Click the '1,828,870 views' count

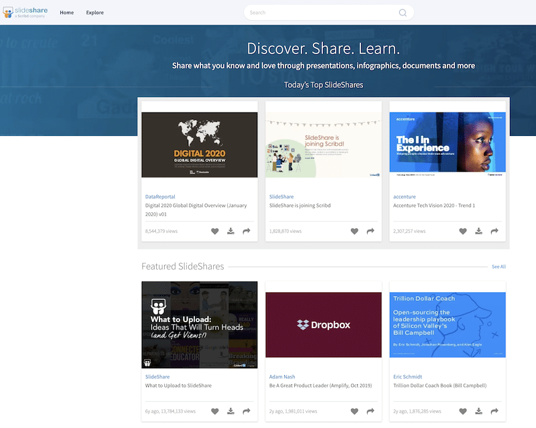(285, 231)
